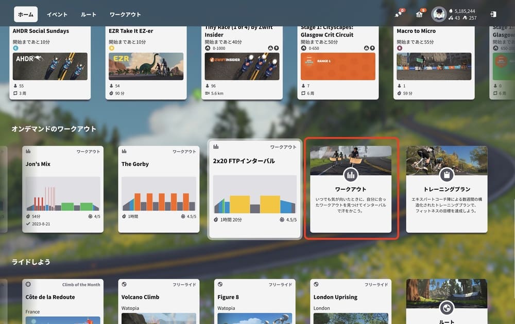The width and height of the screenshot is (515, 324).
Task: Open the ワークアウト tile with description text
Action: [351, 189]
